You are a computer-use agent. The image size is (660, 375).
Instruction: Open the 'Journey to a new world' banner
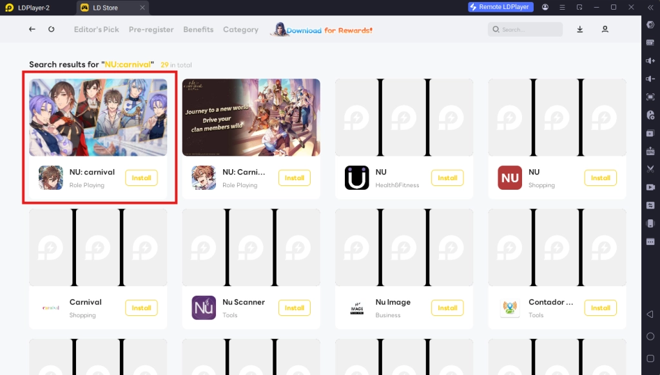pos(251,118)
